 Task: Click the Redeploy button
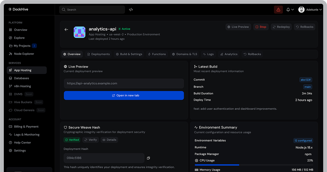(x=281, y=27)
